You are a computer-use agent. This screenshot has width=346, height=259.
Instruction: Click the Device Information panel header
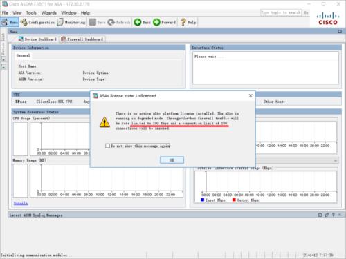coord(99,48)
